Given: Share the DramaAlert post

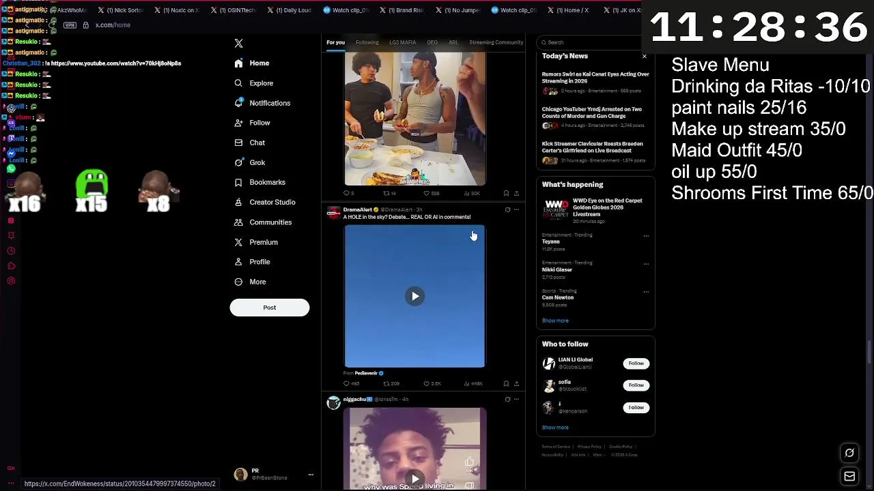Looking at the screenshot, I should pos(516,383).
